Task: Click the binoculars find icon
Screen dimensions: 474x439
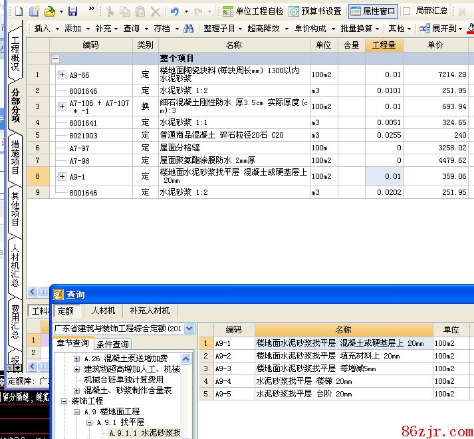Action: point(189,29)
